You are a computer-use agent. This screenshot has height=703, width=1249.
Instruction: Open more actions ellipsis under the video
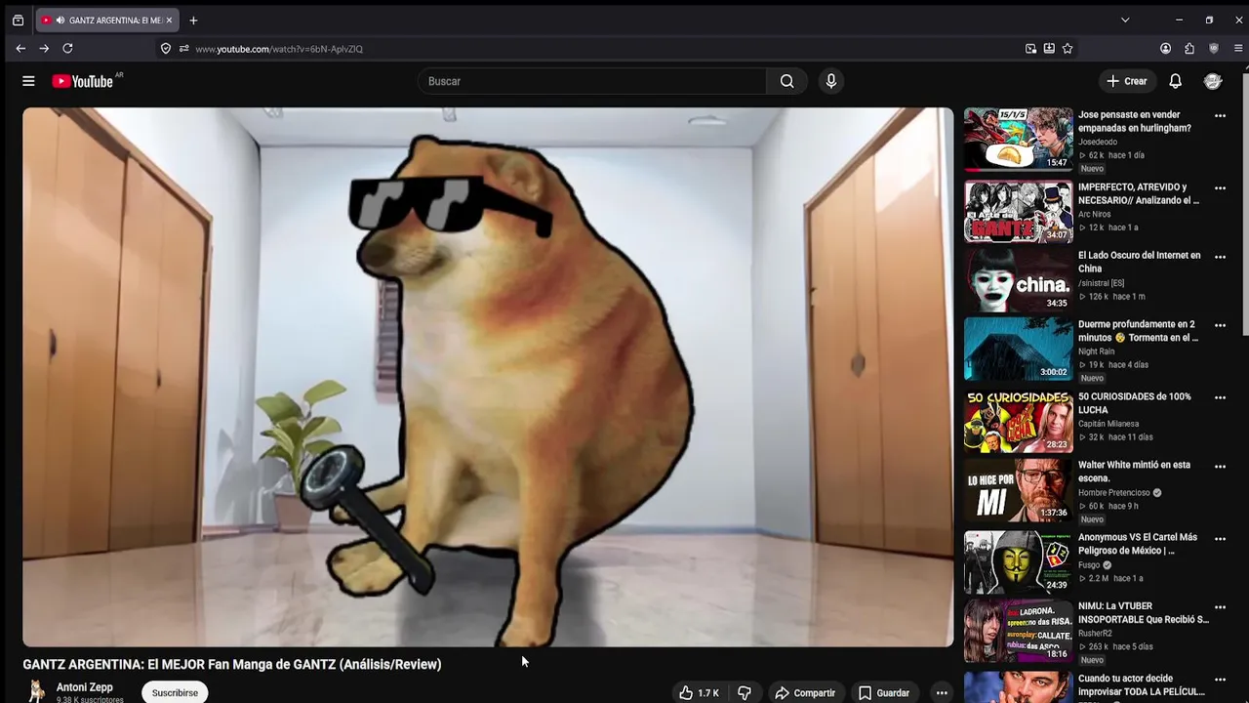(942, 693)
